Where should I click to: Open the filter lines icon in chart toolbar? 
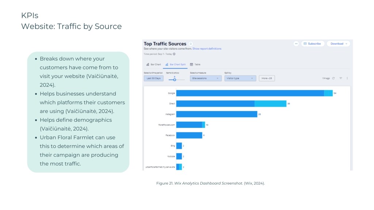click(x=340, y=78)
